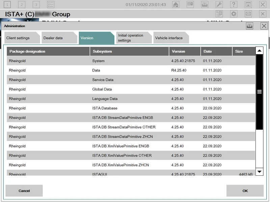The image size is (270, 202).
Task: Click the 4463 kB size value
Action: coord(246,174)
